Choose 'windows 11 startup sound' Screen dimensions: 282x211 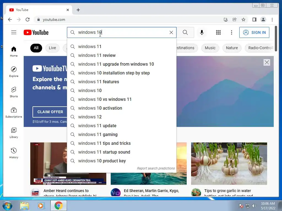click(121, 152)
